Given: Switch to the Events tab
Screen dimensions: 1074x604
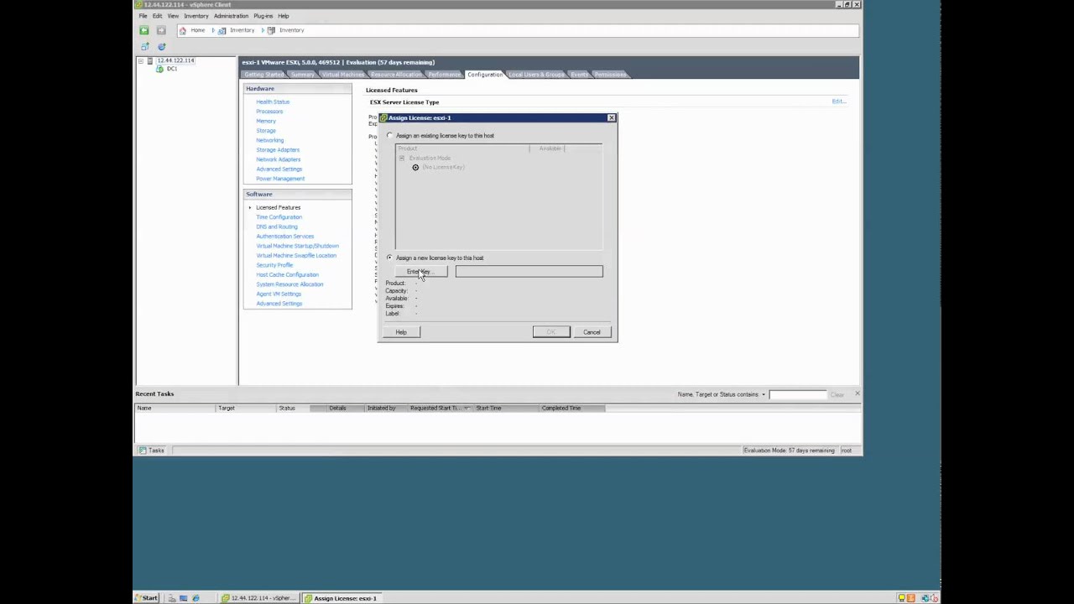Looking at the screenshot, I should 580,75.
